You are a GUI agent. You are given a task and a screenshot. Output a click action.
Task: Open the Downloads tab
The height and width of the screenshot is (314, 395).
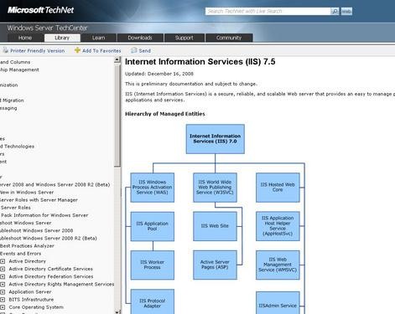point(140,38)
